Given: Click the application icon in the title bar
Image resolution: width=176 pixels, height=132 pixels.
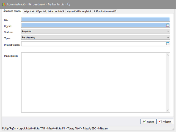Looking at the screenshot, I should click(x=4, y=4).
